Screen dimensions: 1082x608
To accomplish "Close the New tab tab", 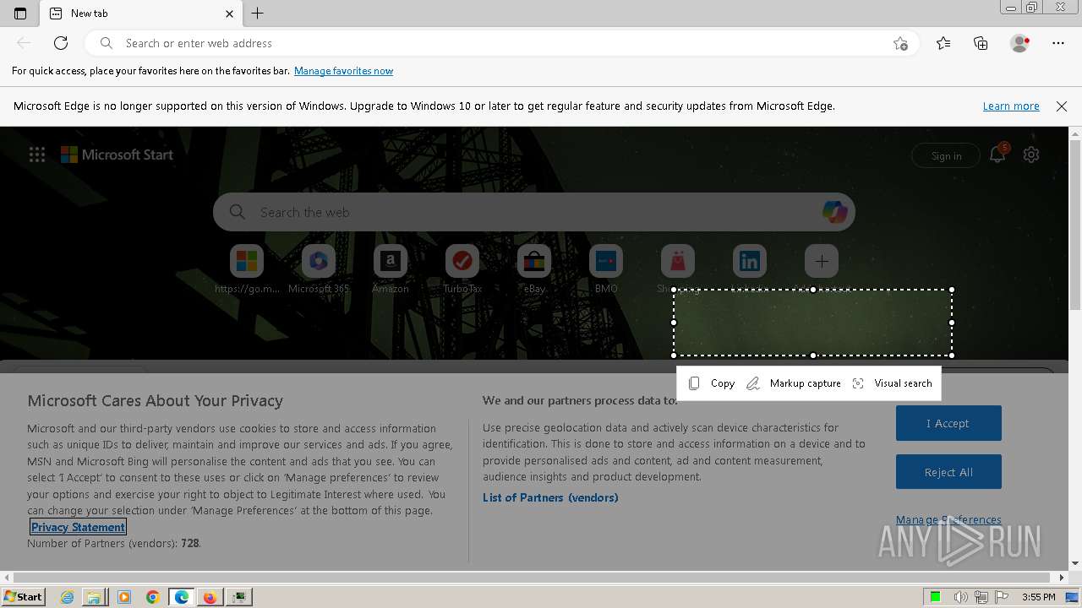I will pos(230,14).
